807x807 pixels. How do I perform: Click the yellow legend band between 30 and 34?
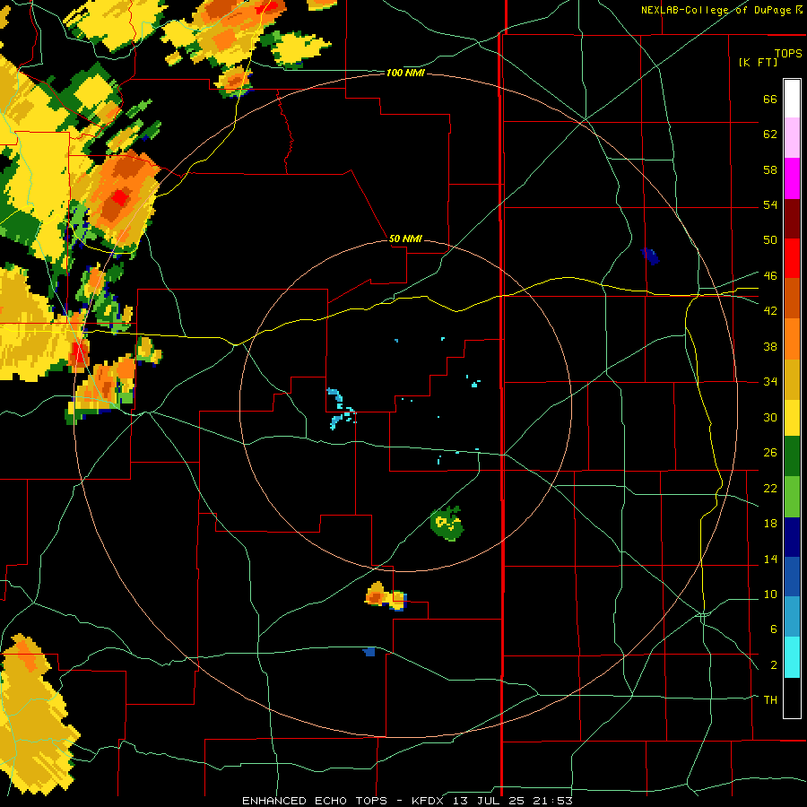tap(792, 417)
